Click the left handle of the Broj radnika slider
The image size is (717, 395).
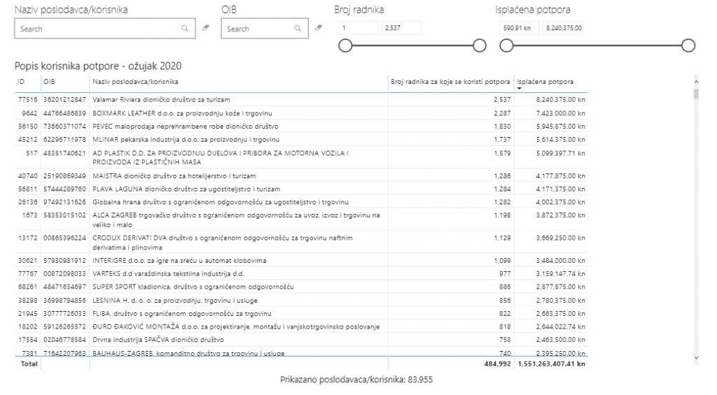345,45
